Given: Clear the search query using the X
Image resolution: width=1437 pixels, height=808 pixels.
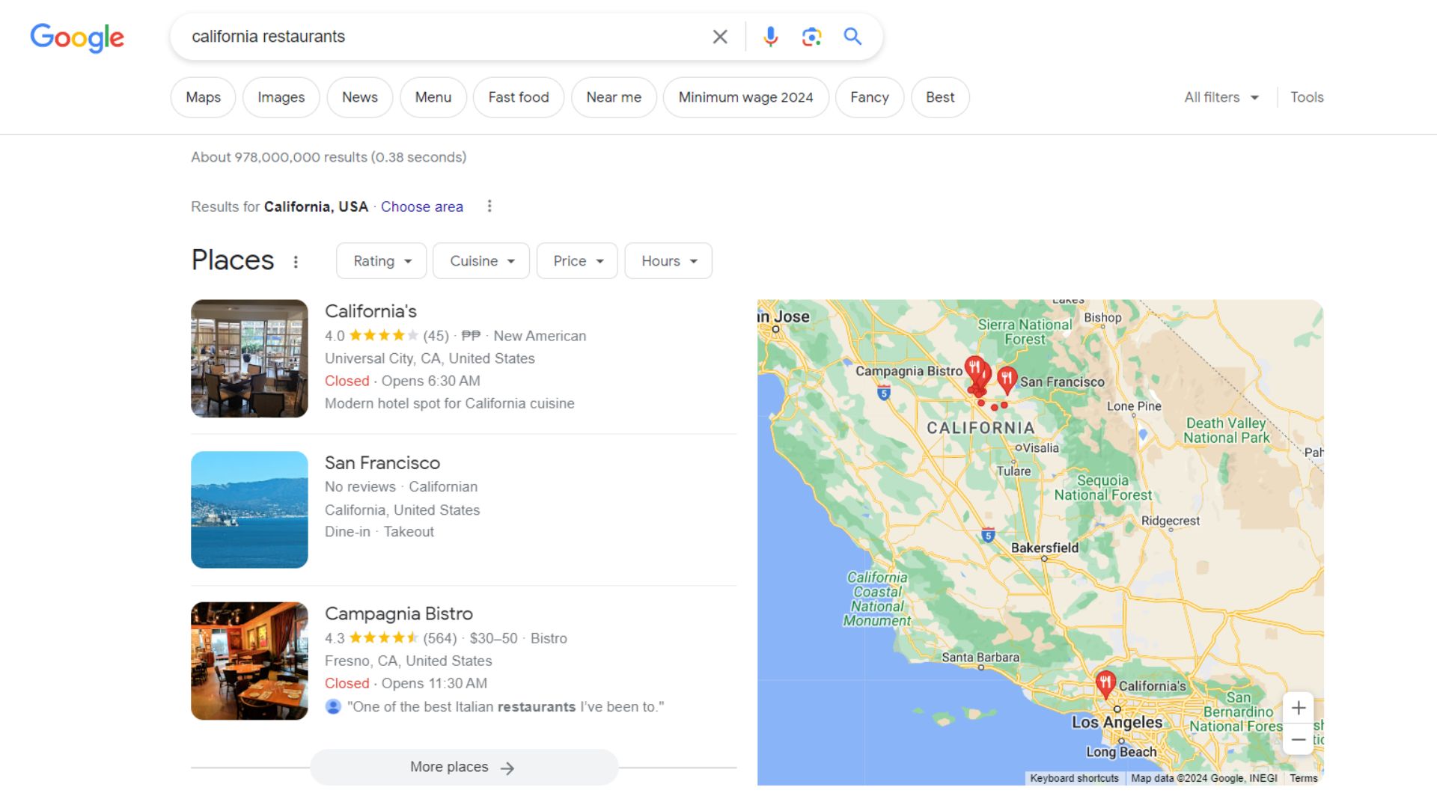Looking at the screenshot, I should pyautogui.click(x=719, y=35).
